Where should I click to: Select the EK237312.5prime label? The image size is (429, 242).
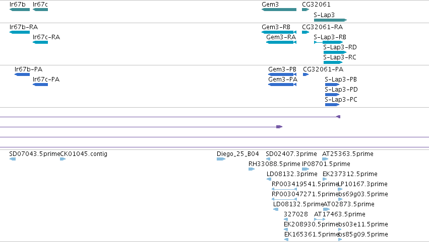pos(350,174)
